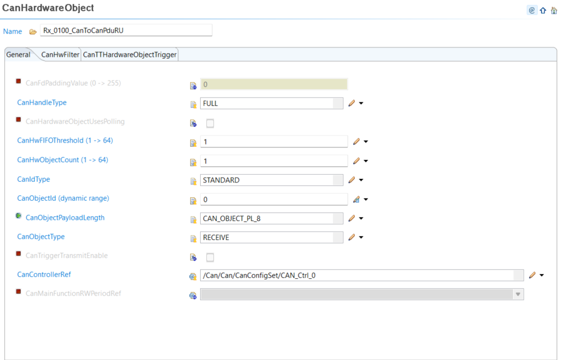Viewport: 561px width, 360px height.
Task: Click the up arrow icon in header
Action: (x=543, y=10)
